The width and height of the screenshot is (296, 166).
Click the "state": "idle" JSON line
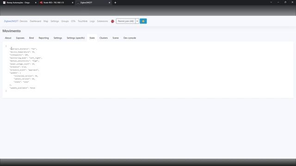tap(21, 82)
